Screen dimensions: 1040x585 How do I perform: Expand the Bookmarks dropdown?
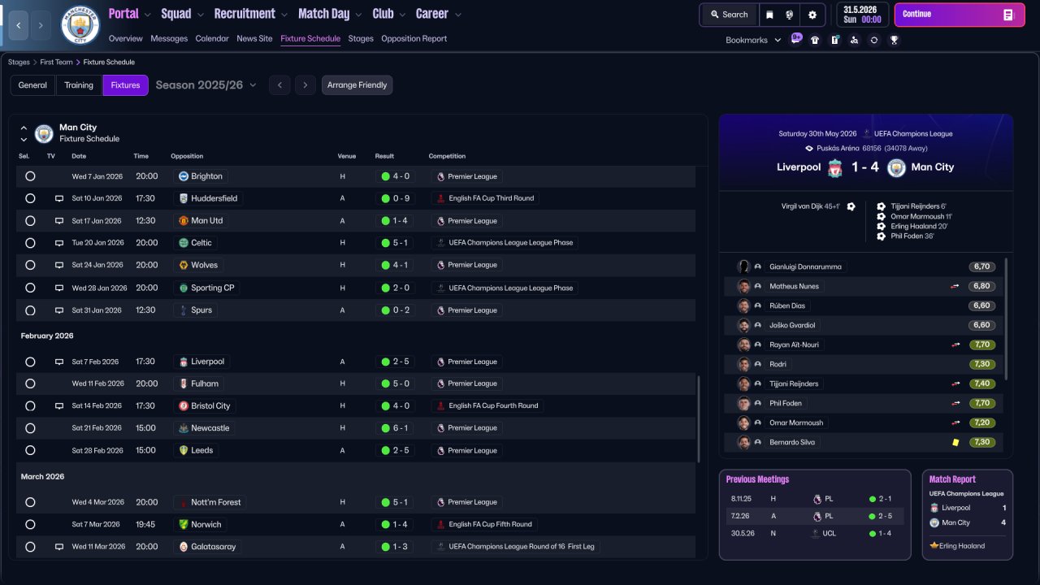tap(753, 40)
